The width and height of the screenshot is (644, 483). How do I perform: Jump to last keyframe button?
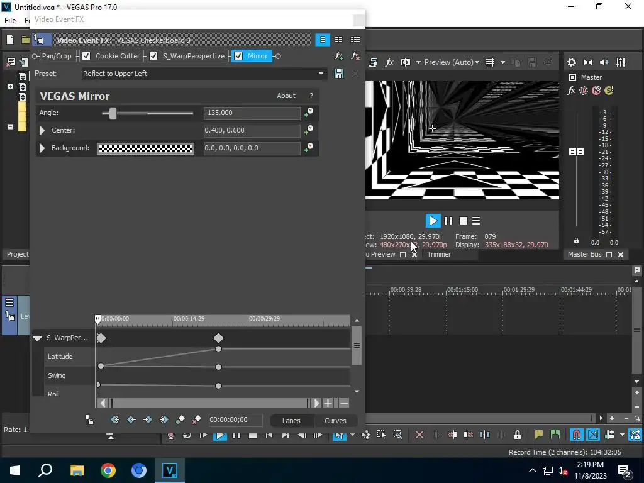tap(164, 419)
